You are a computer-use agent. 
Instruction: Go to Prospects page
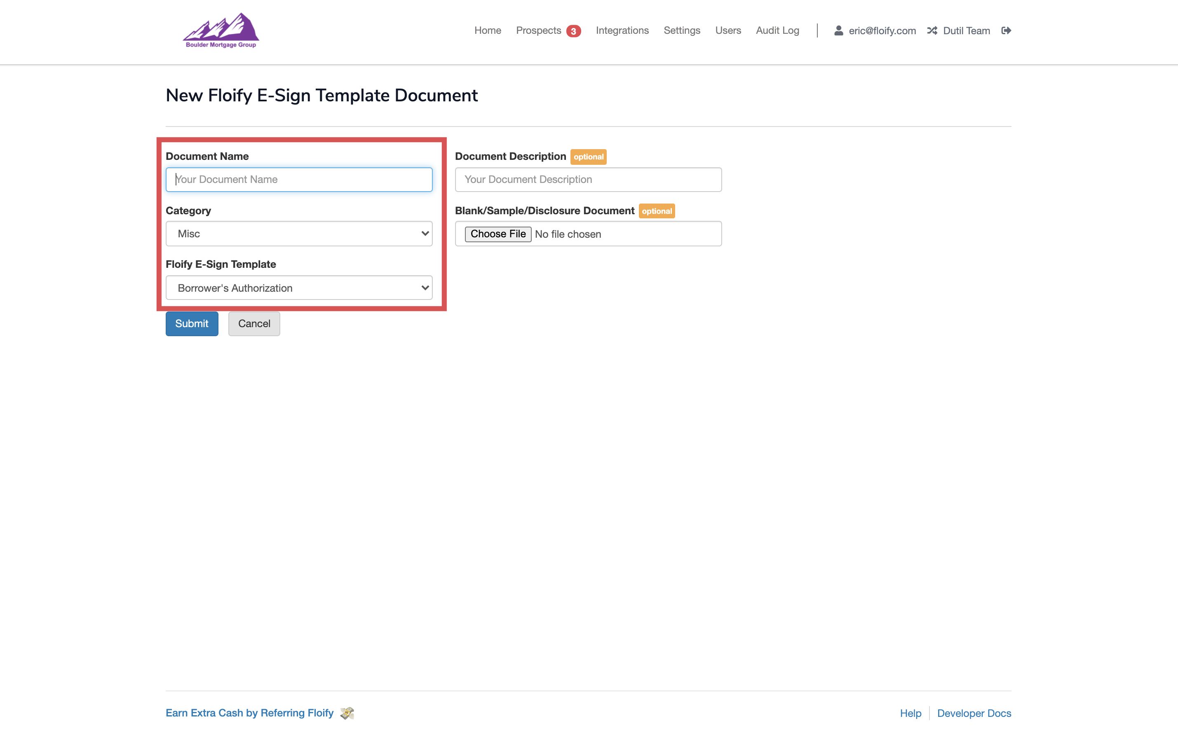[539, 30]
